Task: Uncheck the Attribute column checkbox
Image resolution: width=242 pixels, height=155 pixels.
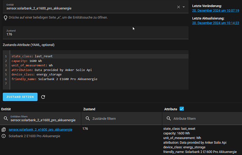Action: [182, 109]
